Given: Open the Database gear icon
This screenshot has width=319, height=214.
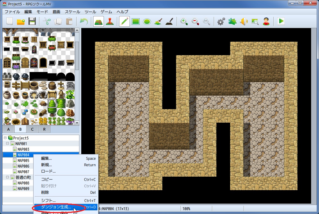Looking at the screenshot, I should [x=221, y=21].
